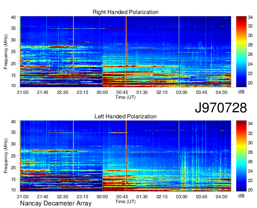Click 15 MHz tick on Right Handed plot
This screenshot has width=257, height=208.
coord(13,75)
